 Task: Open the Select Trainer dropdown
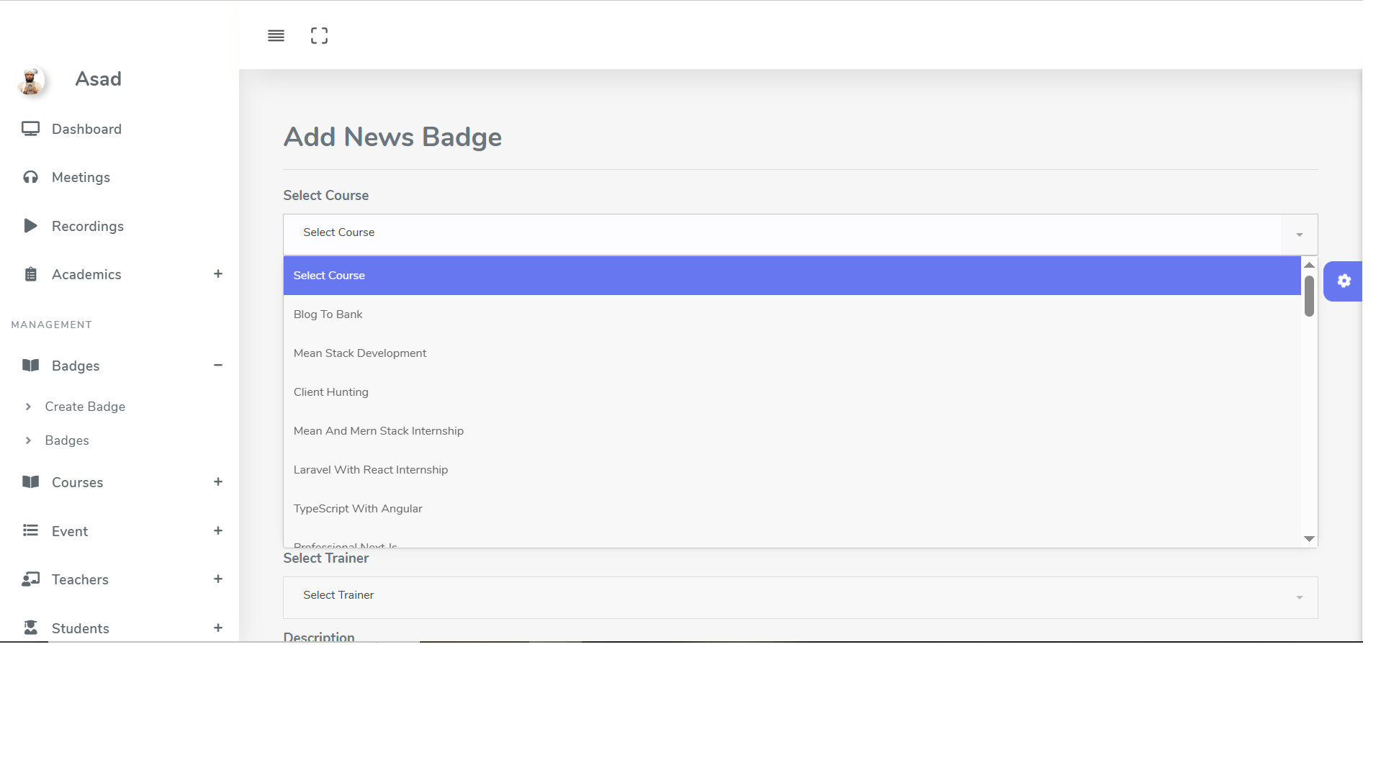(800, 597)
